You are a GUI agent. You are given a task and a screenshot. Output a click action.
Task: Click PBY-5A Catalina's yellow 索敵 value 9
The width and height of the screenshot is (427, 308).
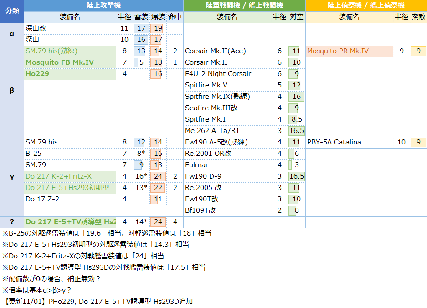pyautogui.click(x=418, y=142)
